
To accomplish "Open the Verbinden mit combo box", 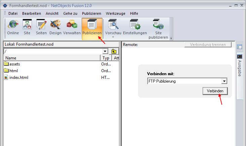I will point(187,81).
